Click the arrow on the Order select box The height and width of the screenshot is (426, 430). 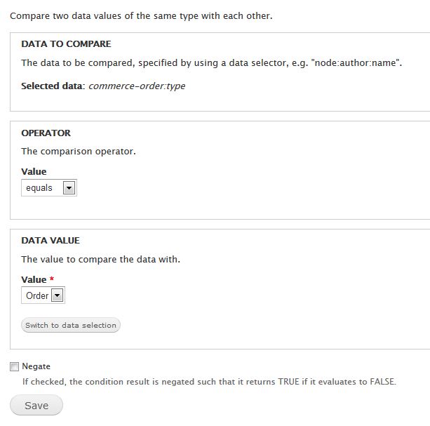coord(57,295)
